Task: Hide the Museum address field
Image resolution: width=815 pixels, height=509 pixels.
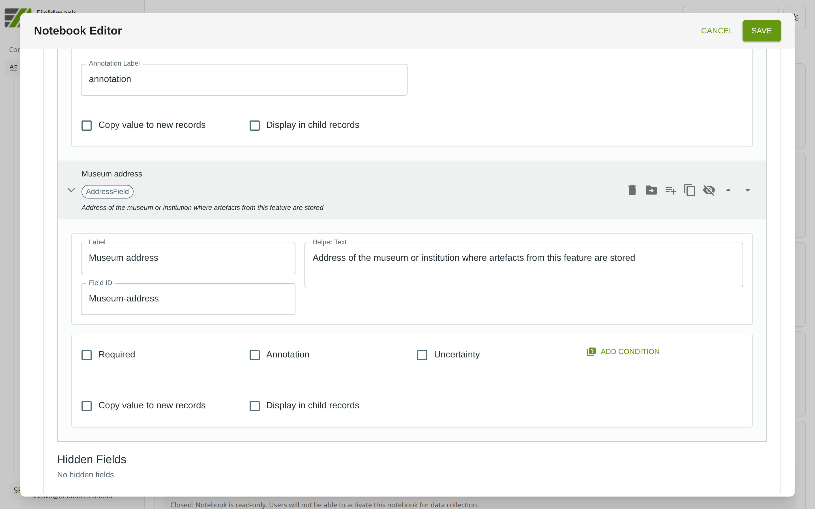Action: click(709, 190)
